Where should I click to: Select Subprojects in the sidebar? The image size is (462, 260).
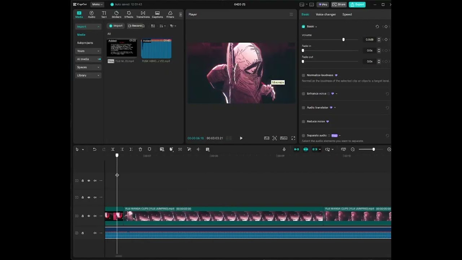[x=85, y=43]
